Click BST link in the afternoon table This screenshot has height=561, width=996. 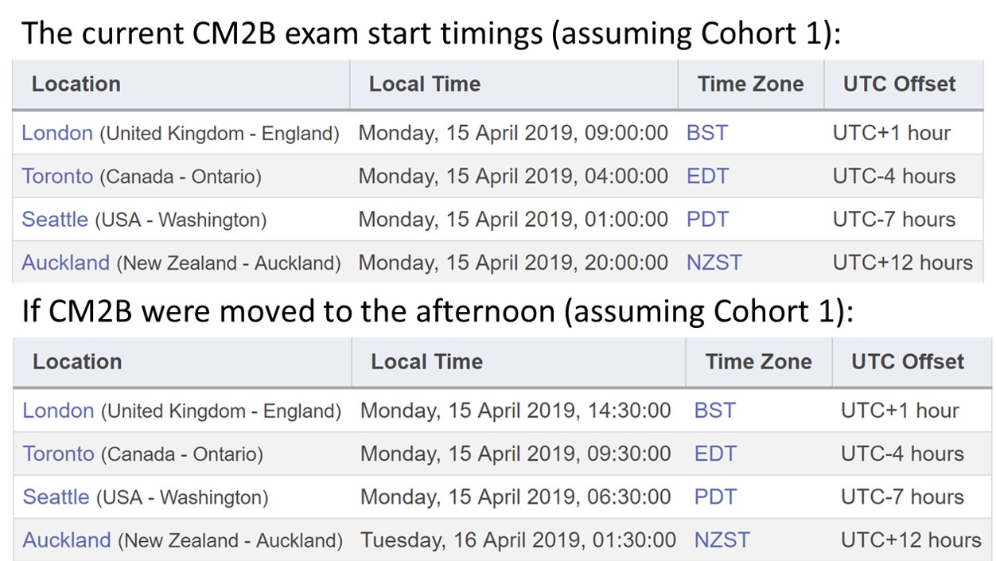715,411
